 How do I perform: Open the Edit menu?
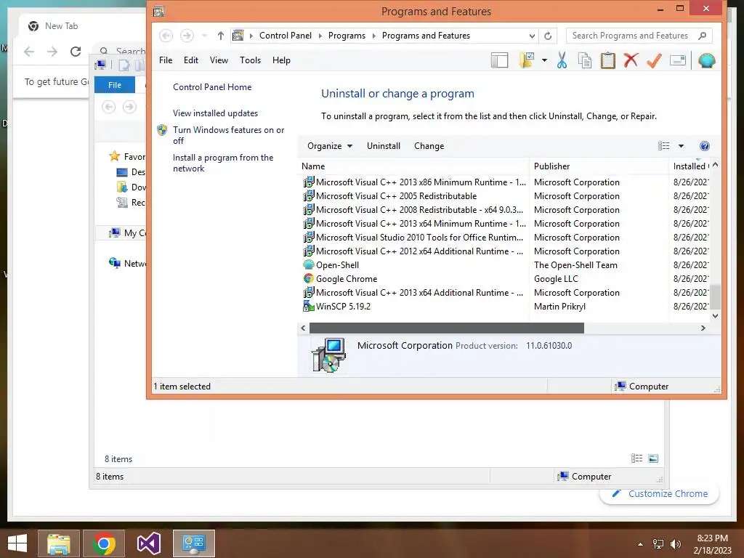click(191, 60)
